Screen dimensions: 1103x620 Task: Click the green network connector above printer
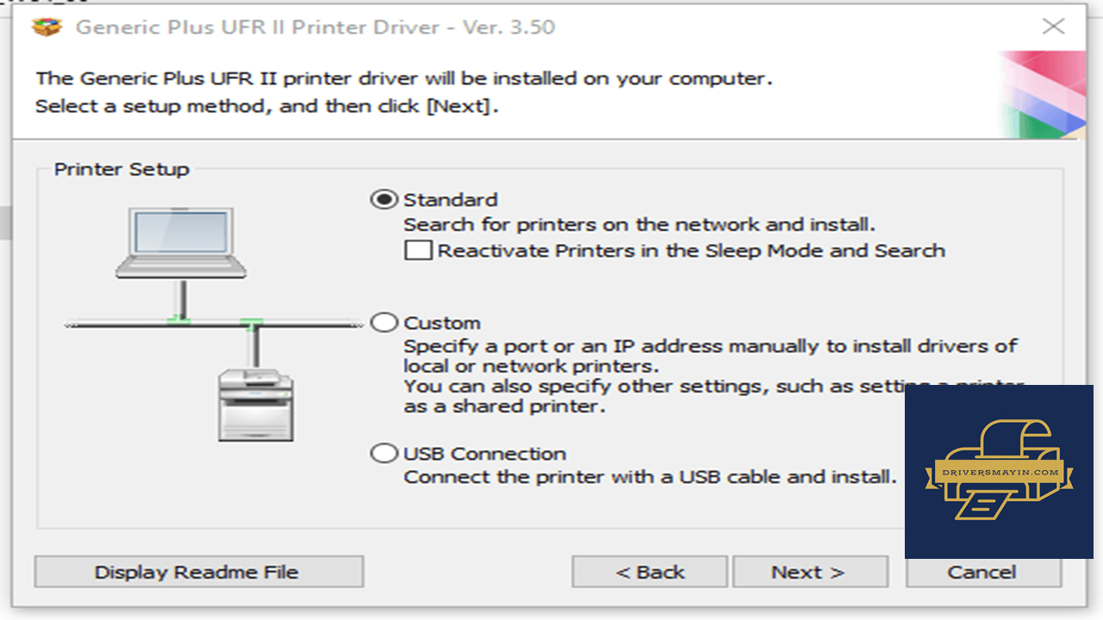pos(252,324)
